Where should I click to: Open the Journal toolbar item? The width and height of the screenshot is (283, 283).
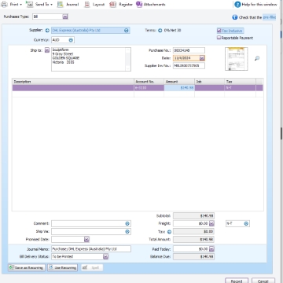pyautogui.click(x=68, y=5)
